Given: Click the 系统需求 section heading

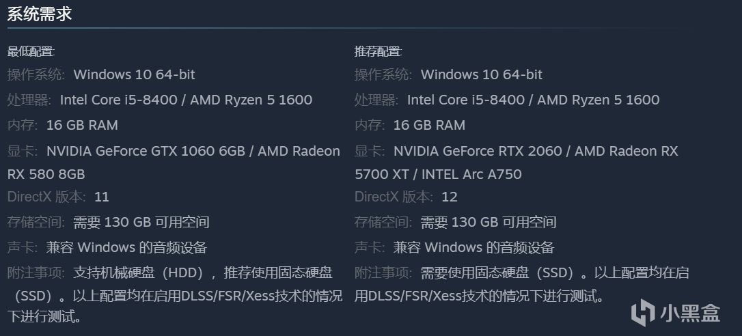Looking at the screenshot, I should (39, 13).
